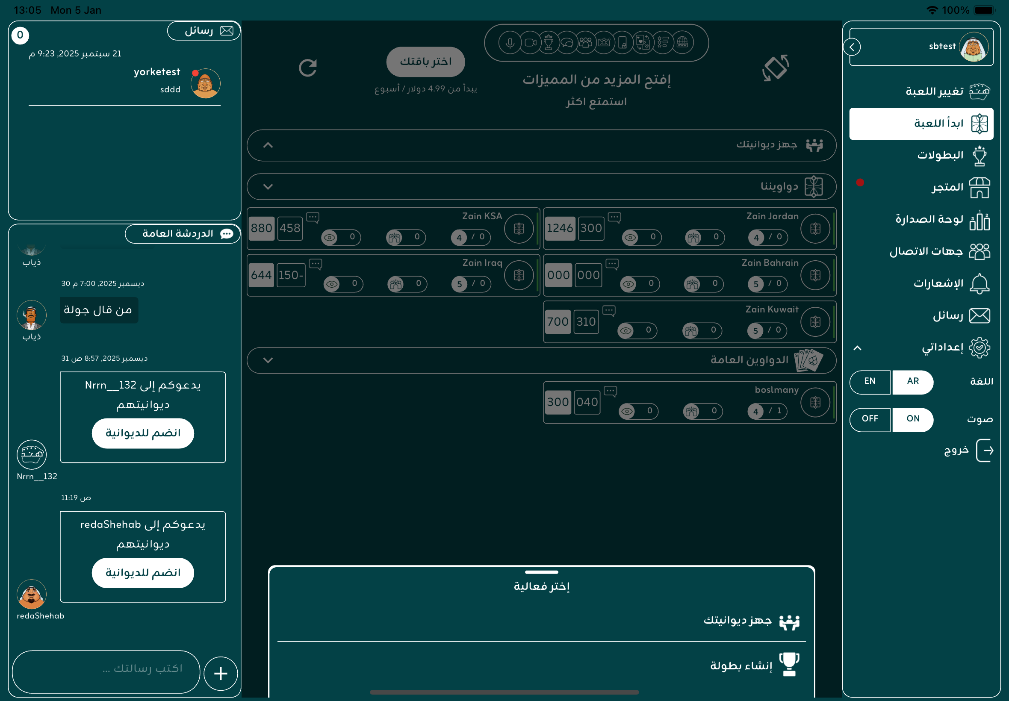Click the globe www feature icon
The height and width of the screenshot is (701, 1009).
pyautogui.click(x=682, y=43)
